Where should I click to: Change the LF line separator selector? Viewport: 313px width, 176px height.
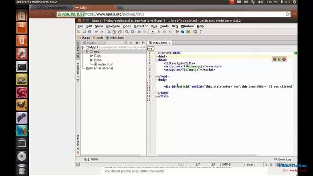click(216, 165)
